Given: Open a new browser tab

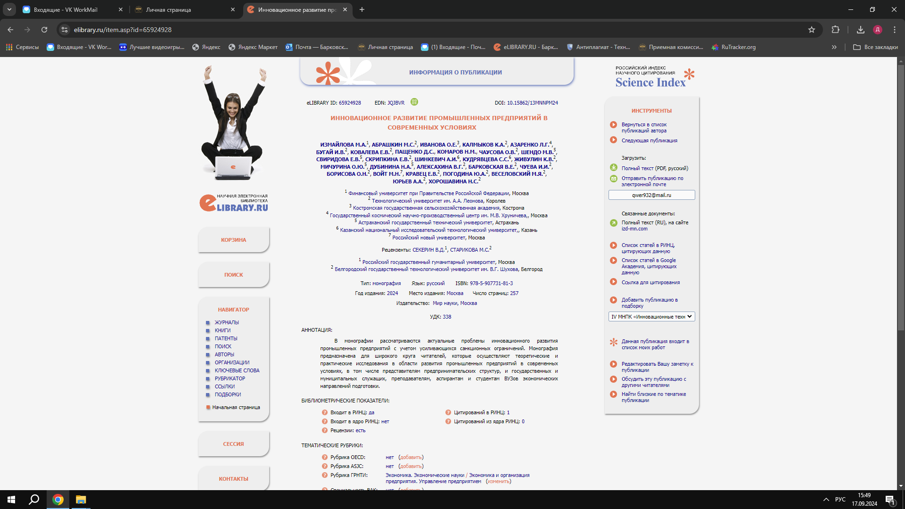Looking at the screenshot, I should coord(362,9).
